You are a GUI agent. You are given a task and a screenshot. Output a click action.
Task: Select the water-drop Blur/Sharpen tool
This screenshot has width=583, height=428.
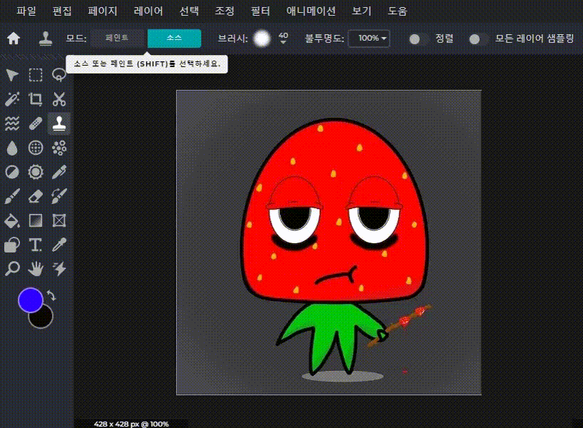tap(12, 148)
